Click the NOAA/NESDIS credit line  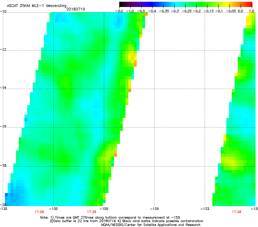151,225
